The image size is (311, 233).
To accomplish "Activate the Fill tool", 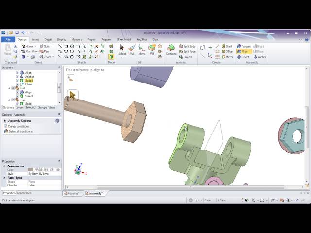I will tap(152, 50).
